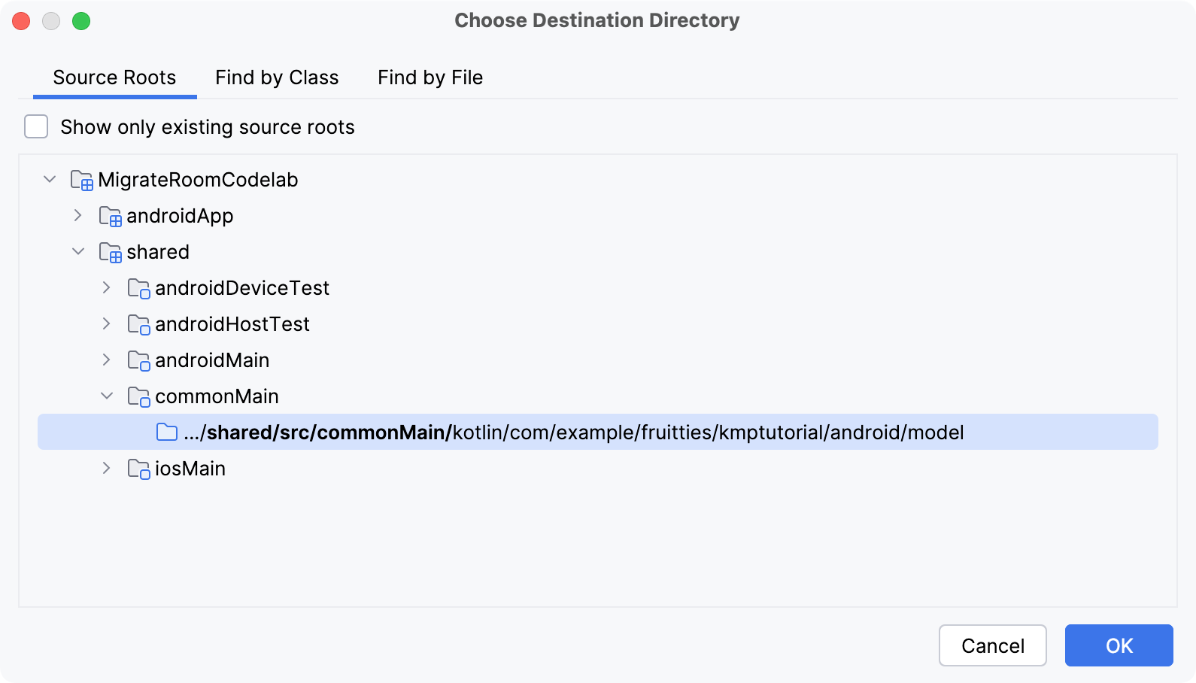The width and height of the screenshot is (1196, 683).
Task: Collapse the commonMain tree node
Action: [107, 396]
